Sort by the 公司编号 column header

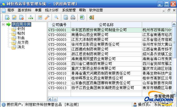[59, 25]
